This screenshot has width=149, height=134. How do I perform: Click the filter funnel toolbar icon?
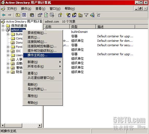tap(86, 15)
